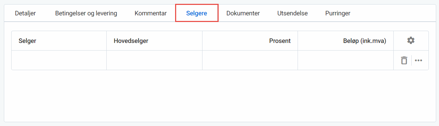Viewport: 439px width, 126px height.
Task: Click Beløp (ink.mva) column header
Action: [365, 41]
